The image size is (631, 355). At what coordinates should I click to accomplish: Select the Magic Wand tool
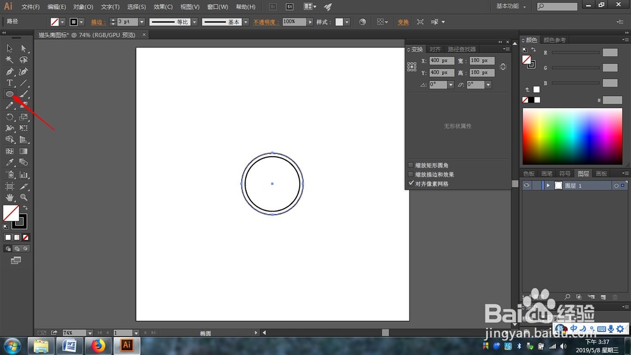(x=9, y=59)
